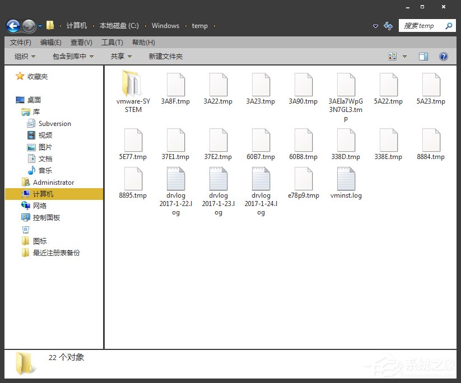This screenshot has height=383, width=461.
Task: Open the 3A8F.tmp file
Action: [175, 84]
